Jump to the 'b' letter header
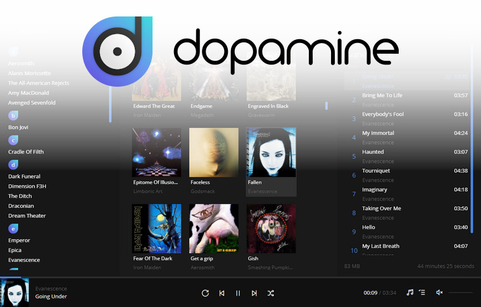This screenshot has width=481, height=307. tap(13, 115)
